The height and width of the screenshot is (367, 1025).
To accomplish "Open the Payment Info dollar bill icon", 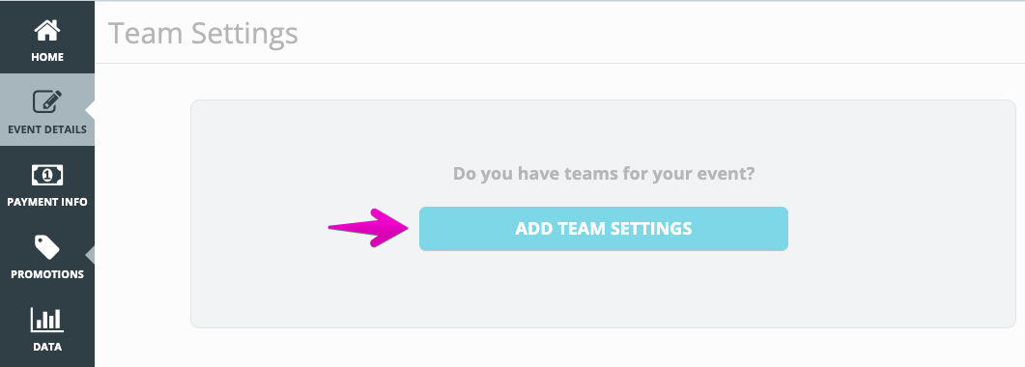I will tap(47, 175).
